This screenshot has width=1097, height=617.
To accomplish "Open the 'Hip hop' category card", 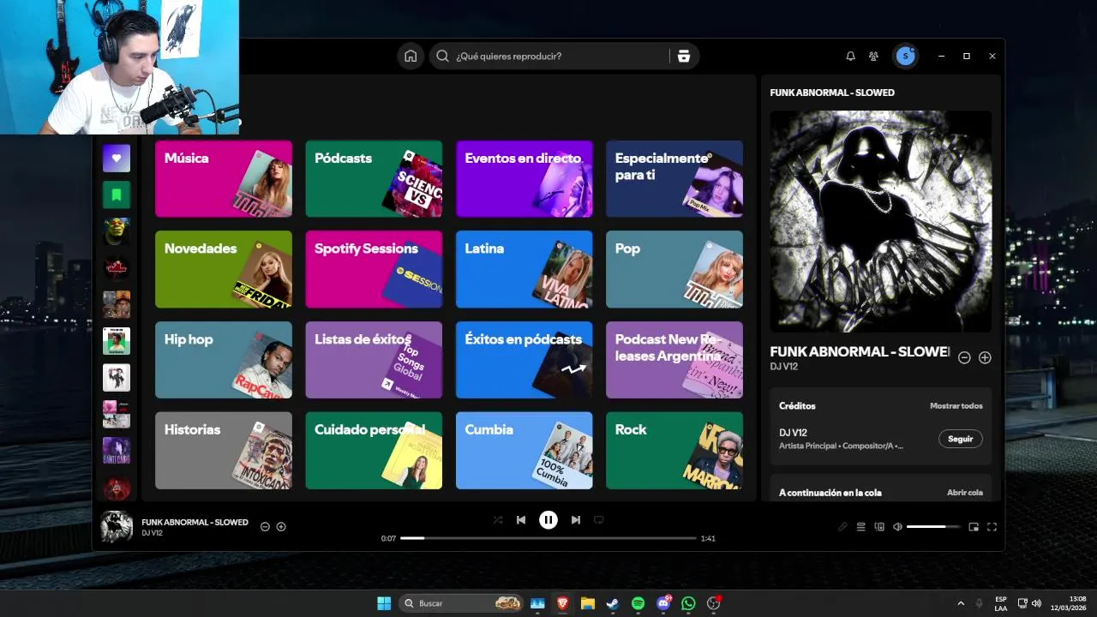I will (x=224, y=360).
